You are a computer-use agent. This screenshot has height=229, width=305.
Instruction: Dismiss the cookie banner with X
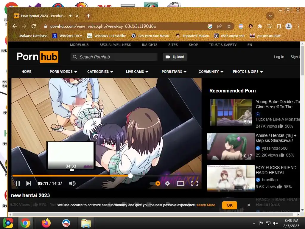click(x=249, y=205)
